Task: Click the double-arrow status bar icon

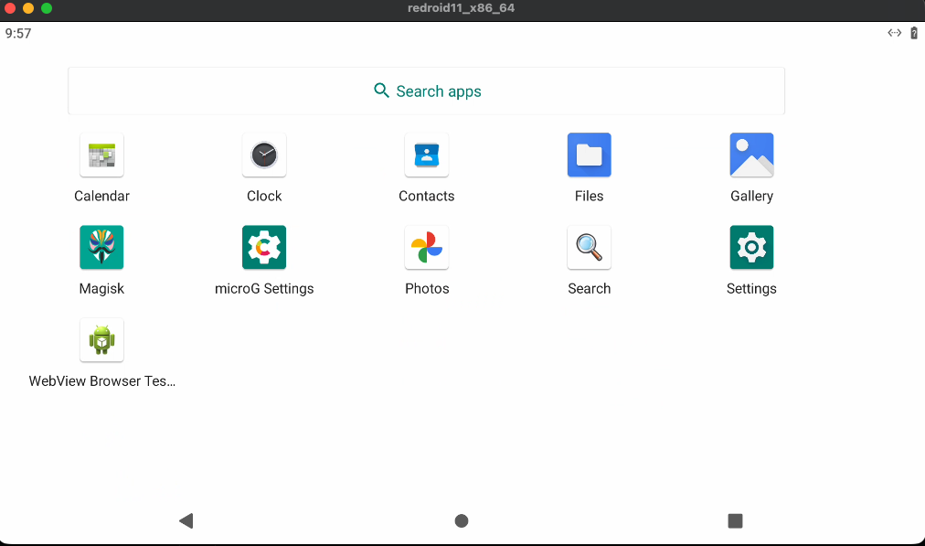Action: pos(894,33)
